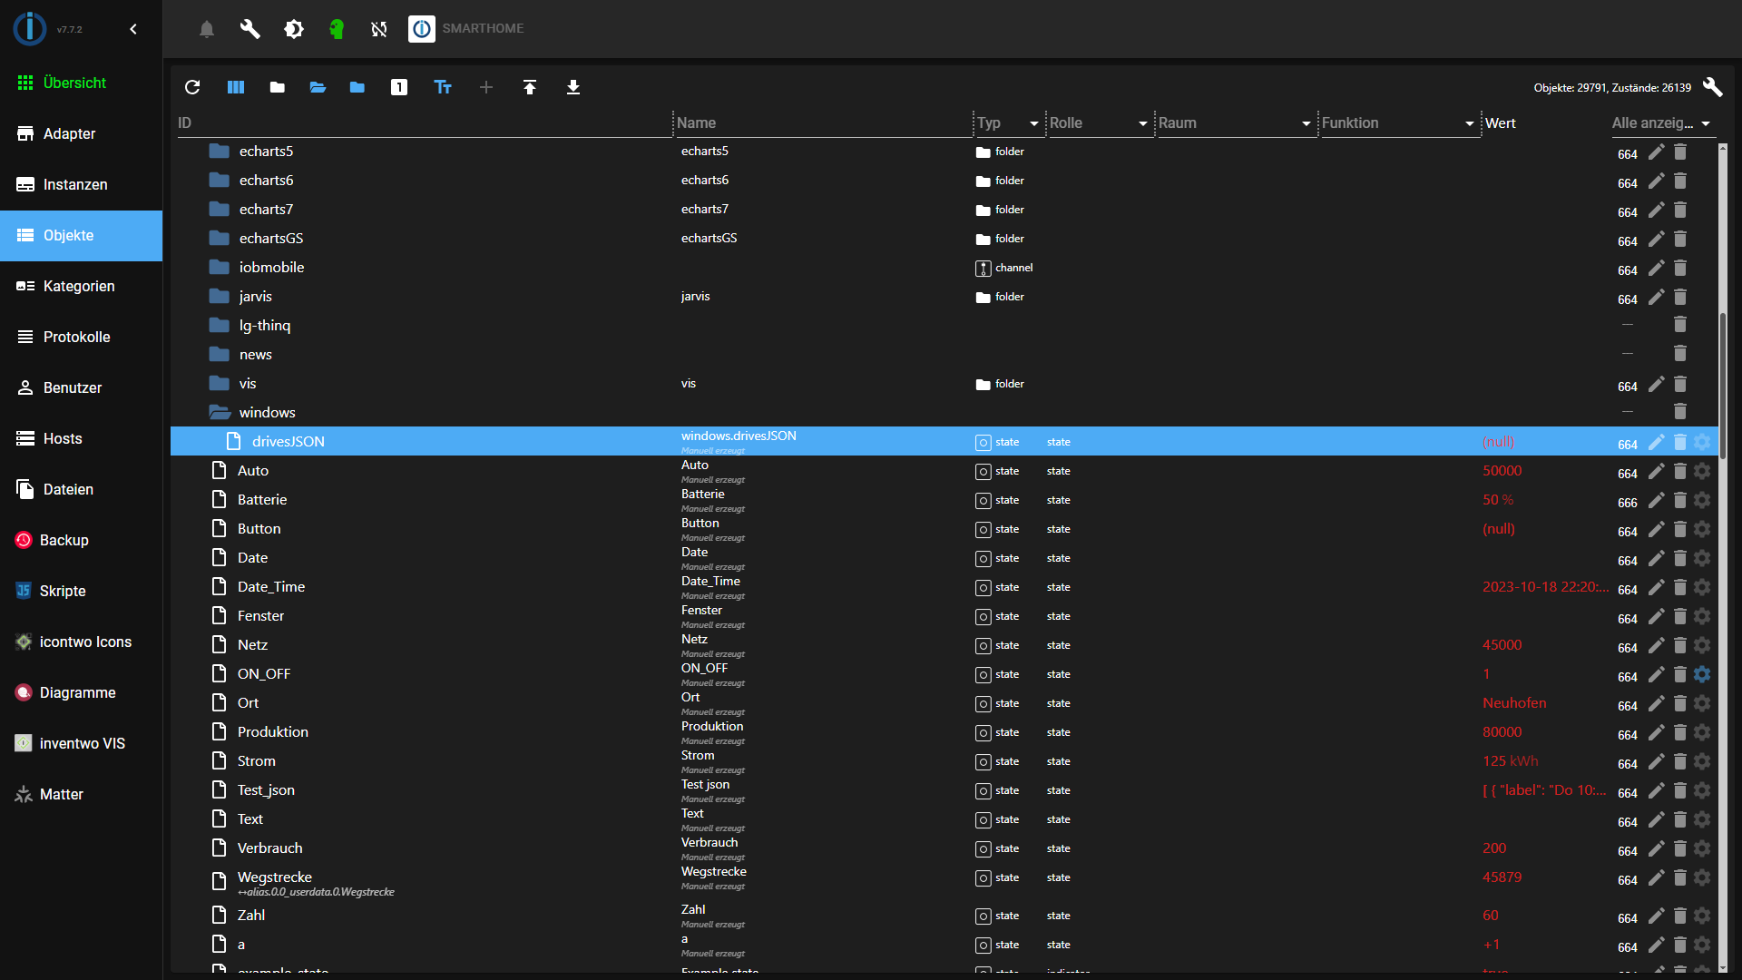Screen dimensions: 1742x980
Task: Click the expand all folders icon
Action: click(318, 87)
